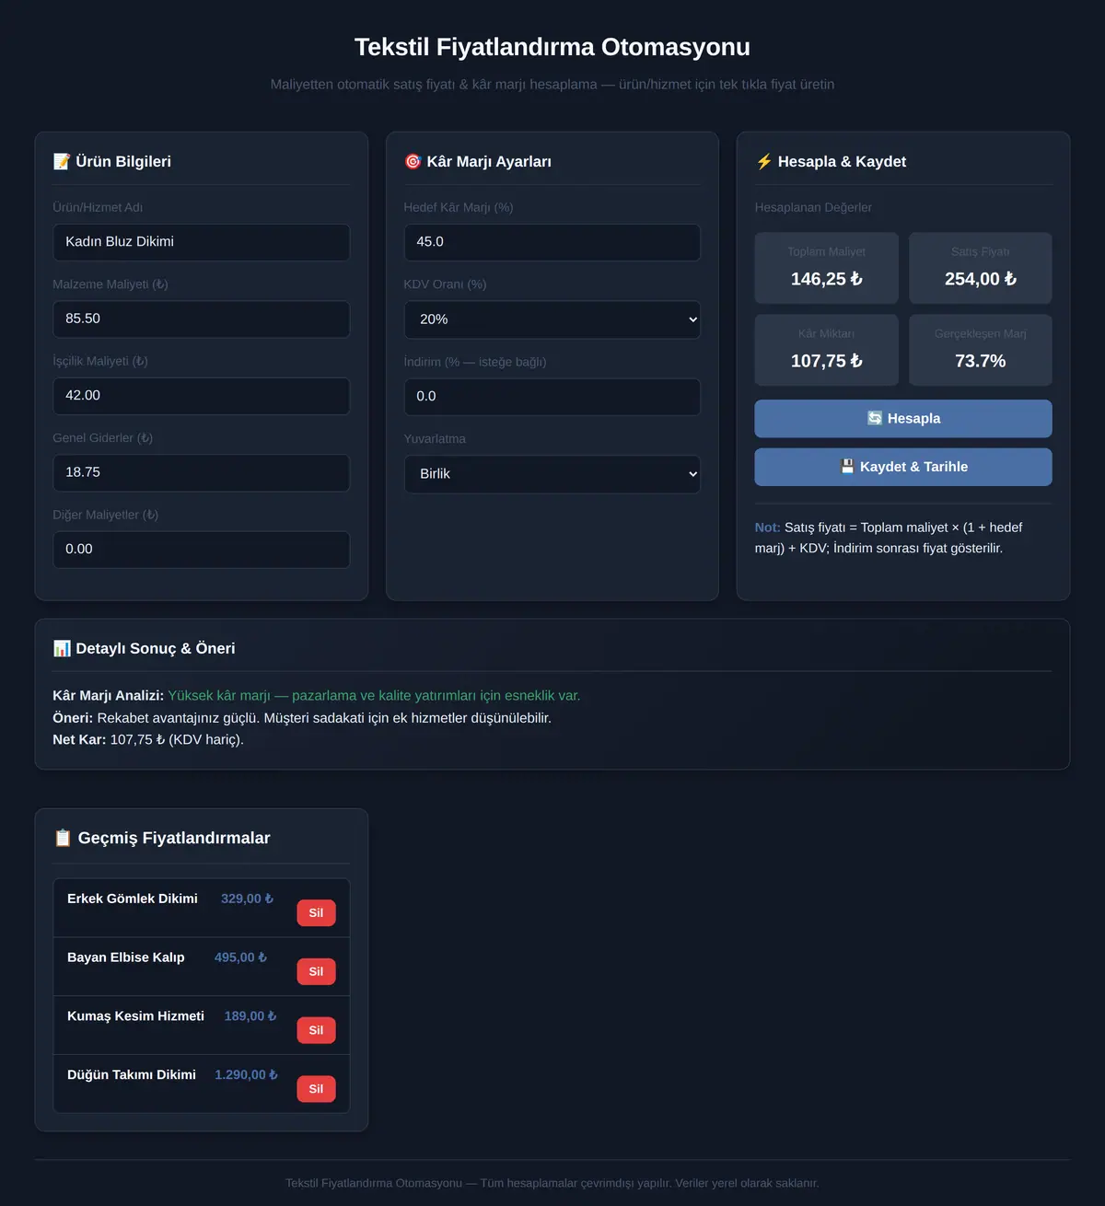1105x1206 pixels.
Task: Open the Yuvarlatma dropdown set to Birlik
Action: click(x=552, y=474)
